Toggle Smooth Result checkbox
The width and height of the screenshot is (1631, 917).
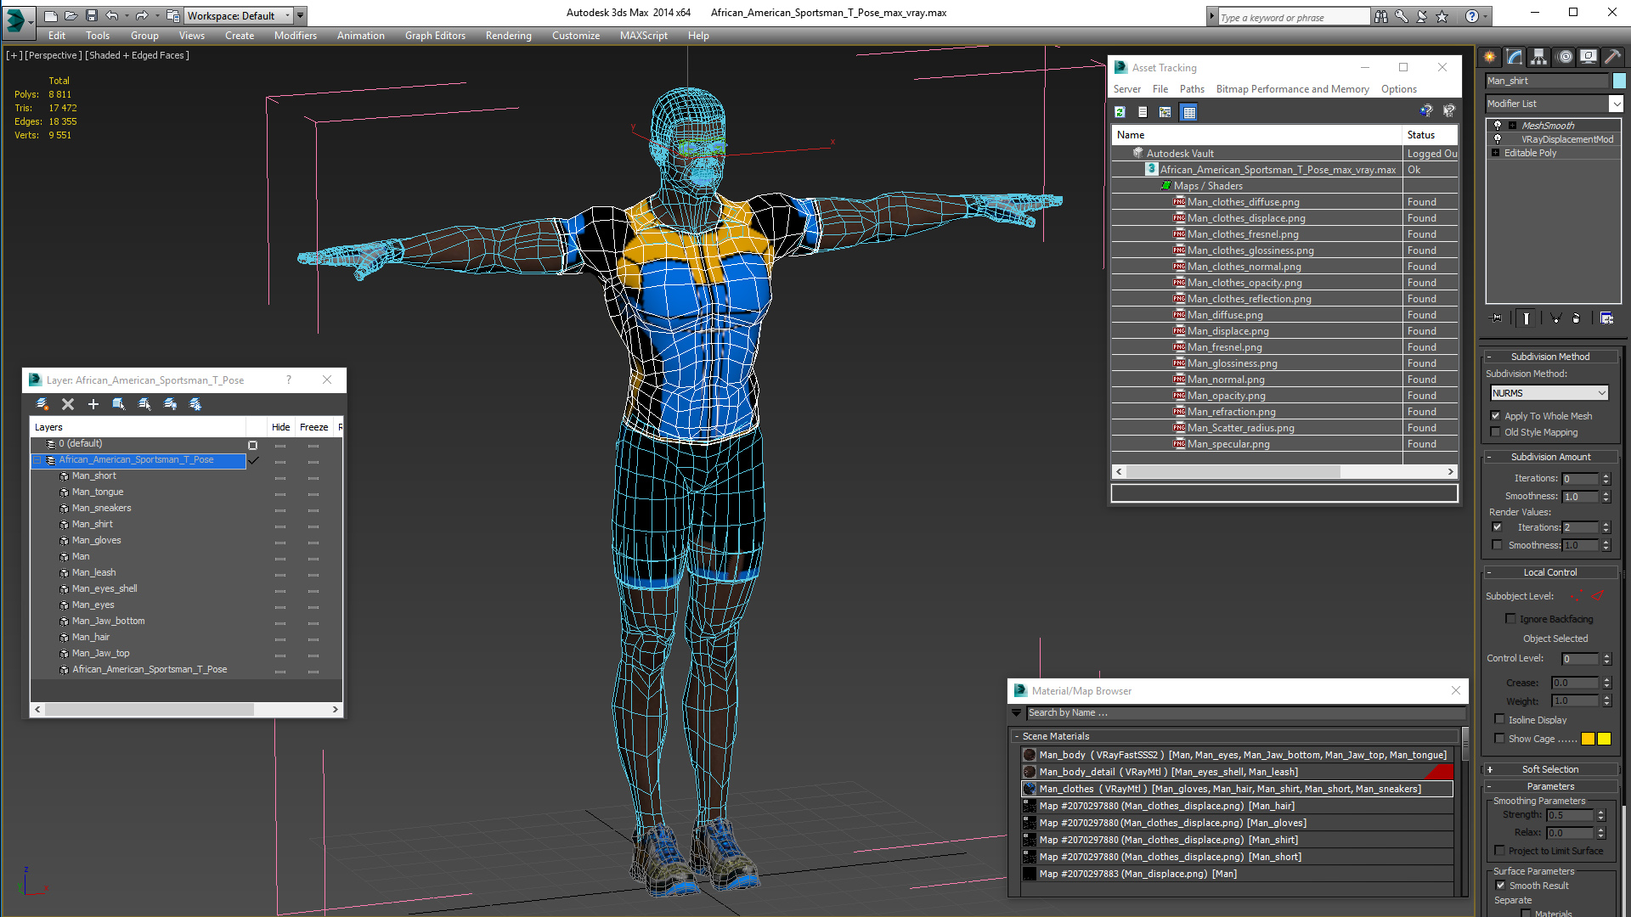[1500, 886]
